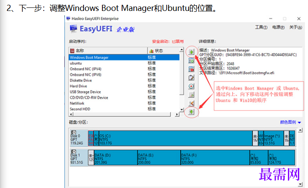Move selected boot entry down with green arrow

pyautogui.click(x=191, y=112)
